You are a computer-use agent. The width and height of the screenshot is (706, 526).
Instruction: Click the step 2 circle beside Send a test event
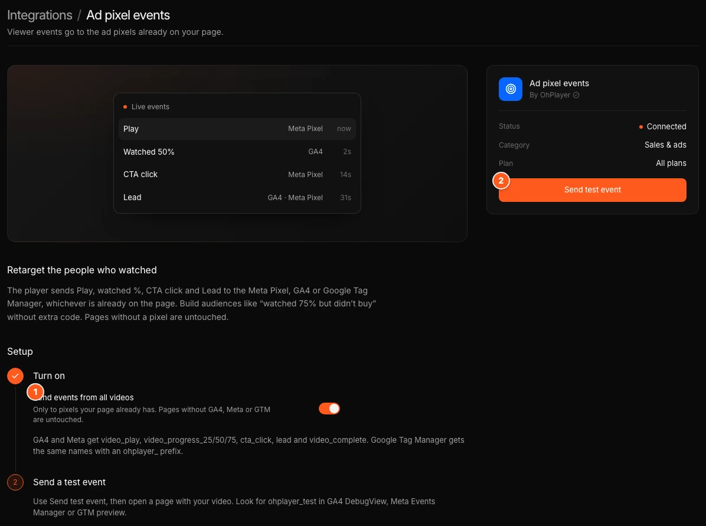click(x=15, y=482)
